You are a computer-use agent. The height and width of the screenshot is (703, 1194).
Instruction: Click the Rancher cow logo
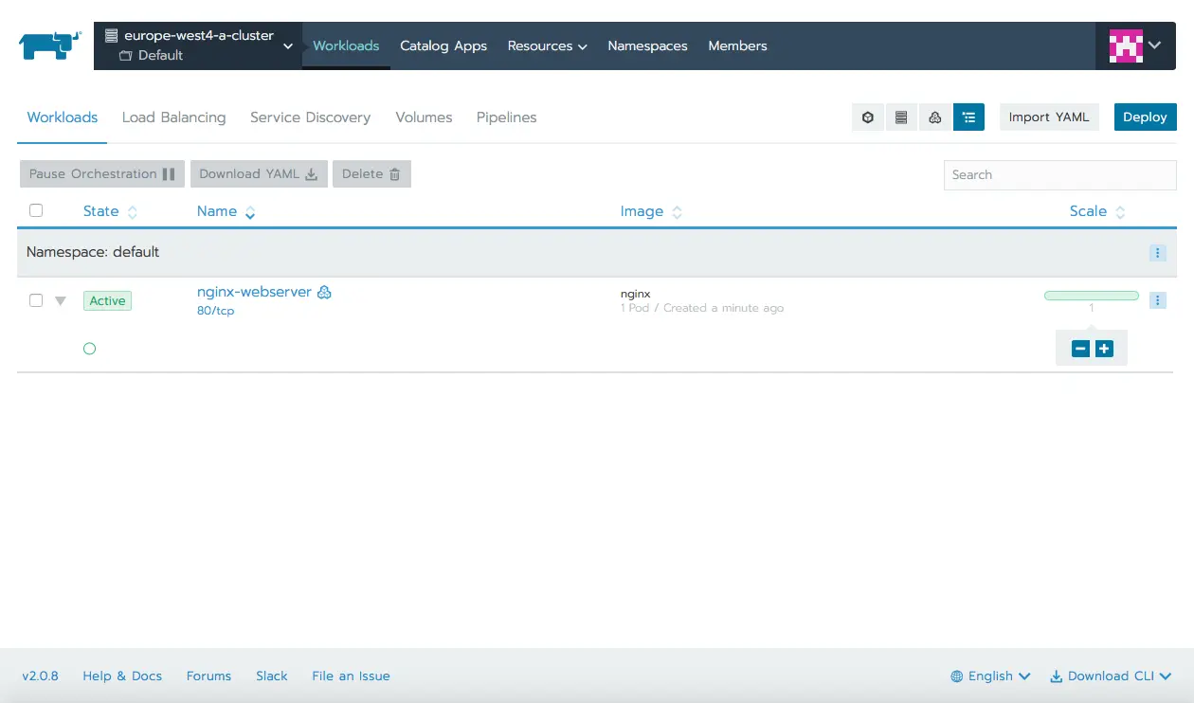click(50, 45)
